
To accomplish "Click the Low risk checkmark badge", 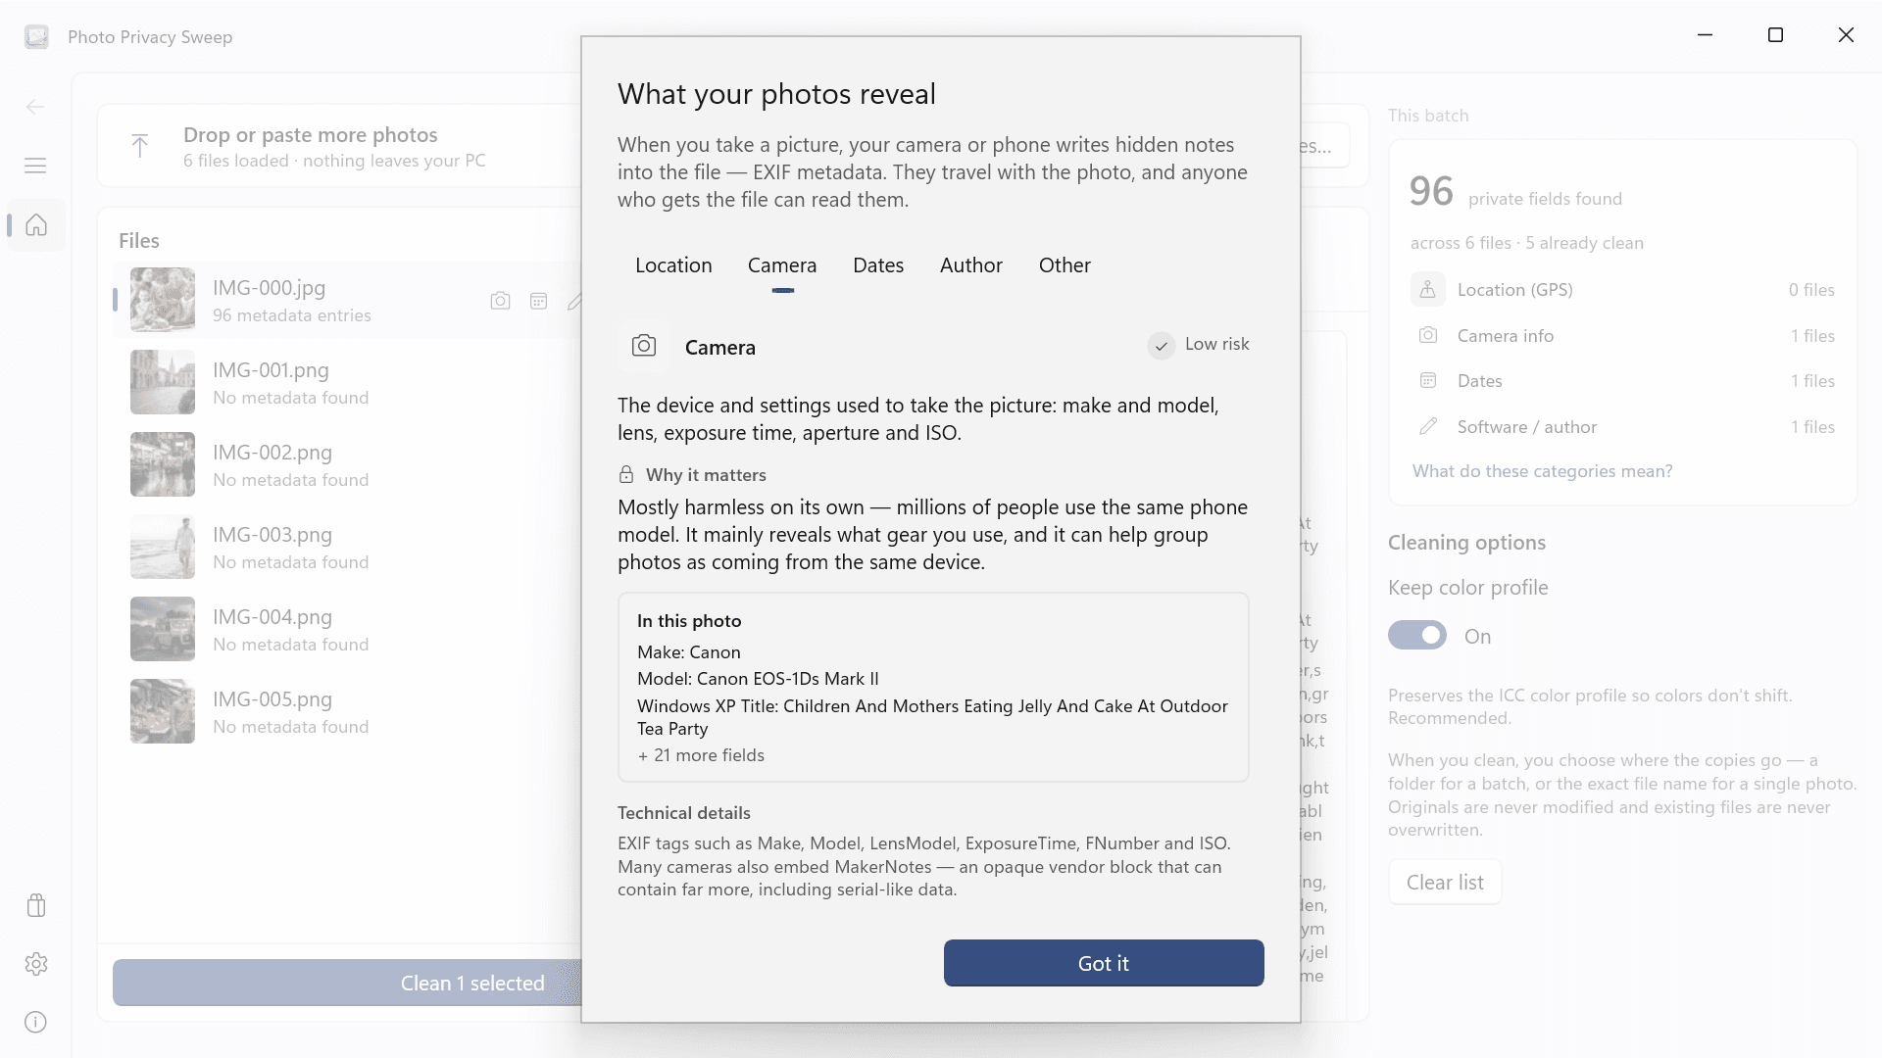I will [1162, 345].
